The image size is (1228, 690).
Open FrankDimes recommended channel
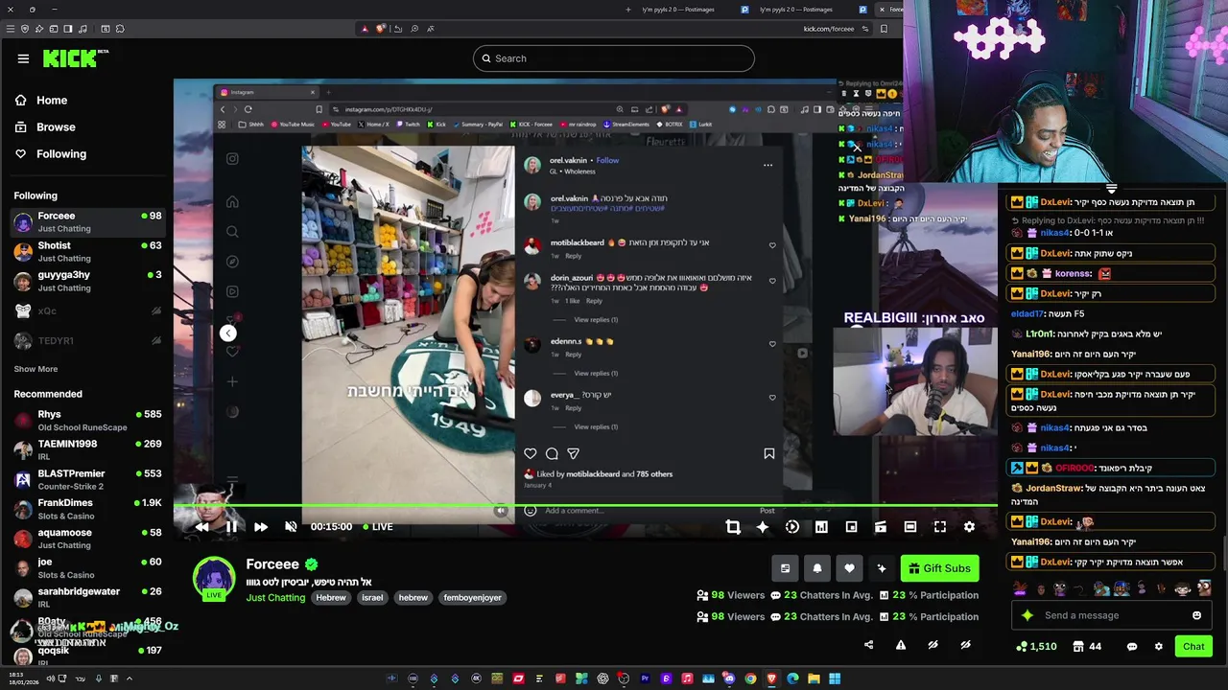(x=87, y=509)
